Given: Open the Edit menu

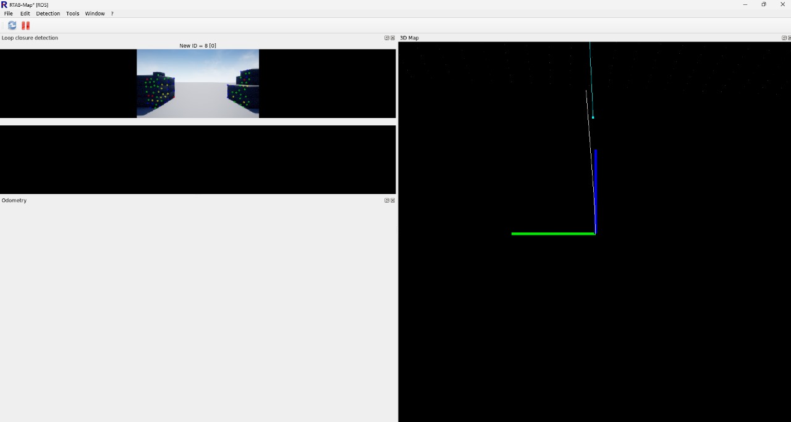Looking at the screenshot, I should coord(25,14).
